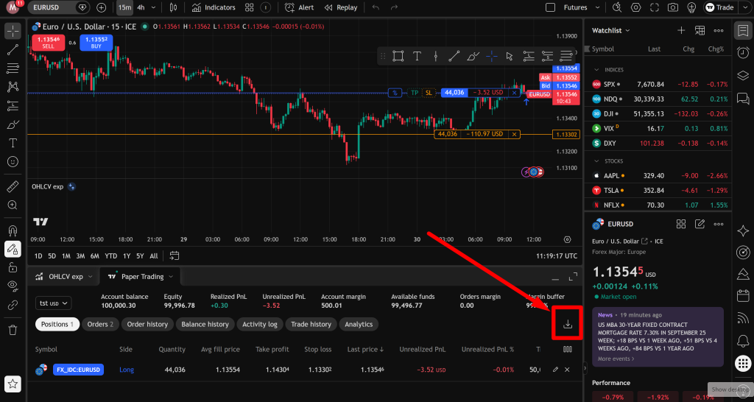Toggle lock all drawings

pos(13,268)
